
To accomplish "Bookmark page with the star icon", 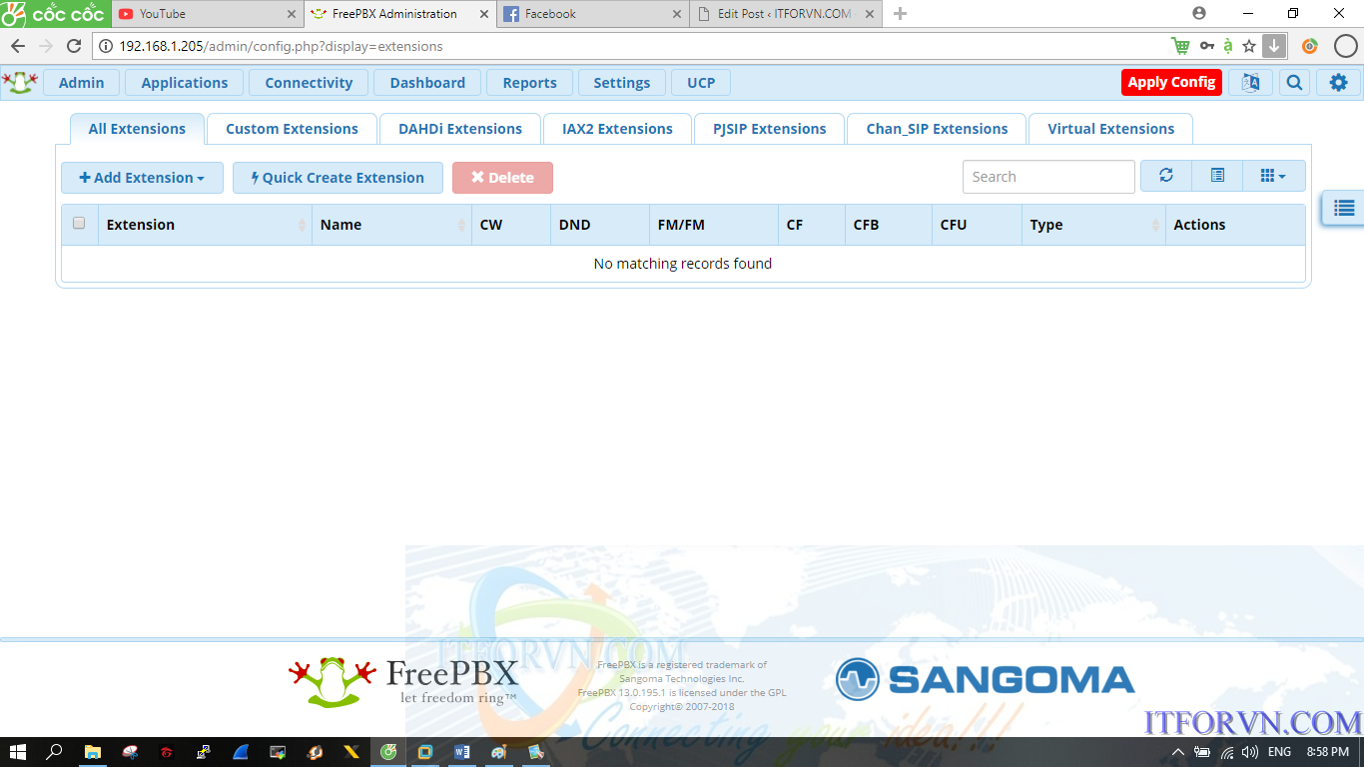I will [1248, 46].
